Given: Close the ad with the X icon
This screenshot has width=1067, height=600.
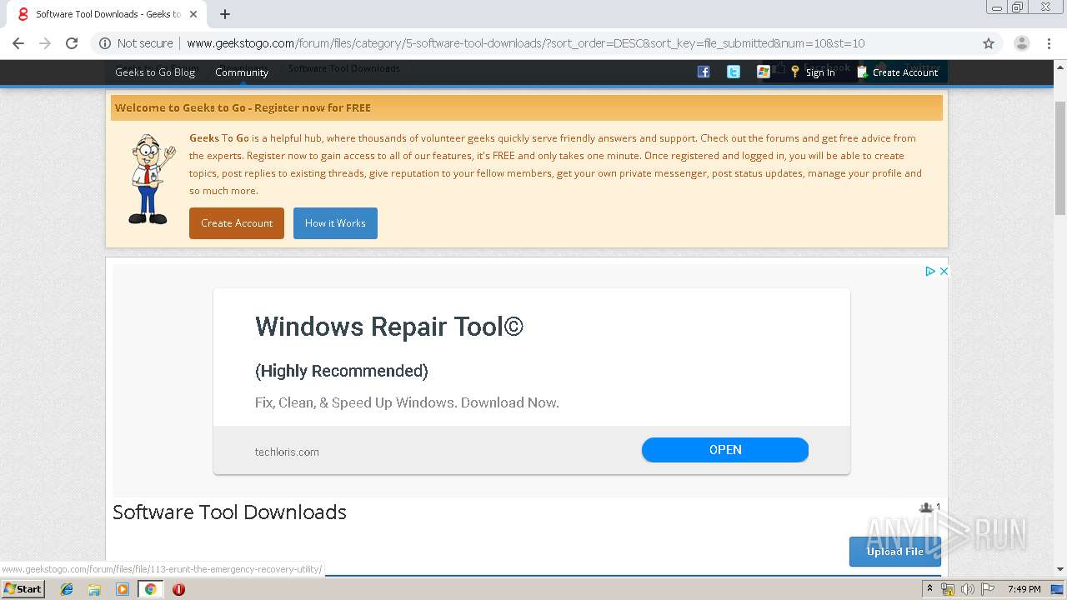Looking at the screenshot, I should click(944, 271).
